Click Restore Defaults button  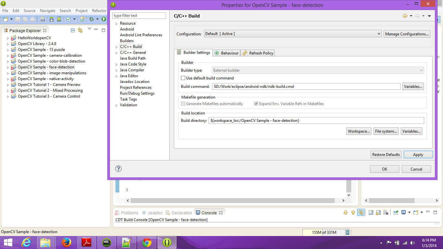click(386, 155)
